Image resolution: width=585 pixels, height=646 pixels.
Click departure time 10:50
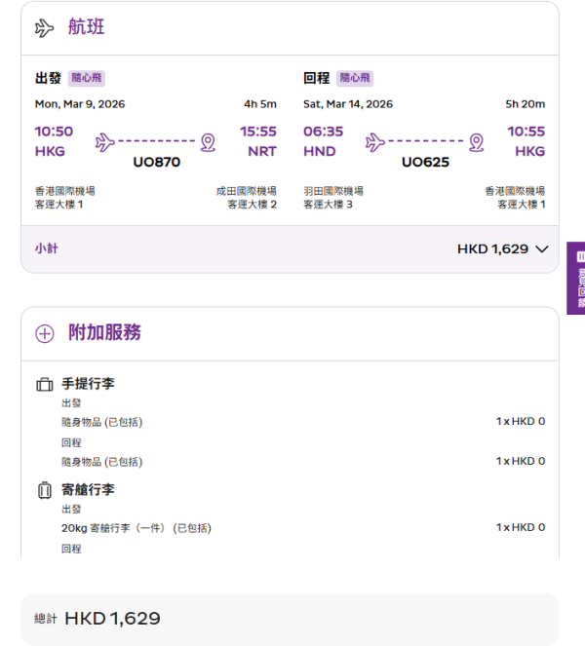pyautogui.click(x=54, y=132)
